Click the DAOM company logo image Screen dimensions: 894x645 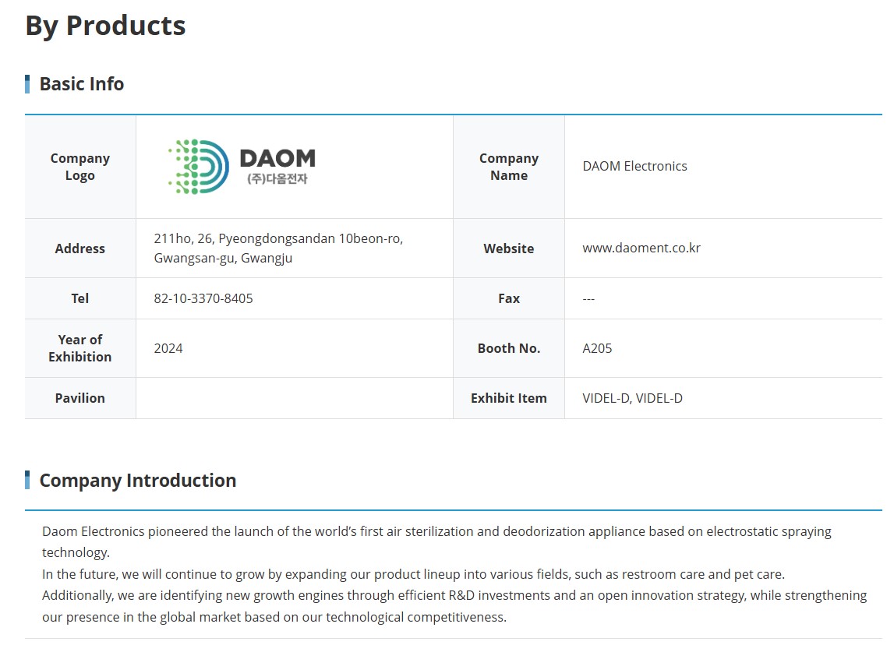tap(242, 167)
